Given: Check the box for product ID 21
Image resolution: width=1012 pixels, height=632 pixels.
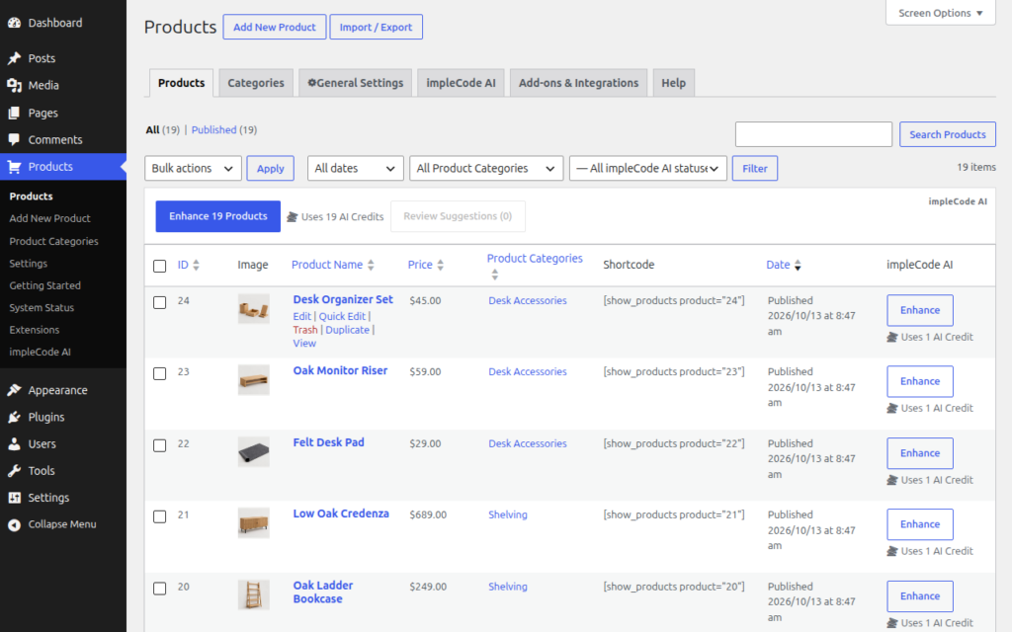Looking at the screenshot, I should pyautogui.click(x=159, y=516).
